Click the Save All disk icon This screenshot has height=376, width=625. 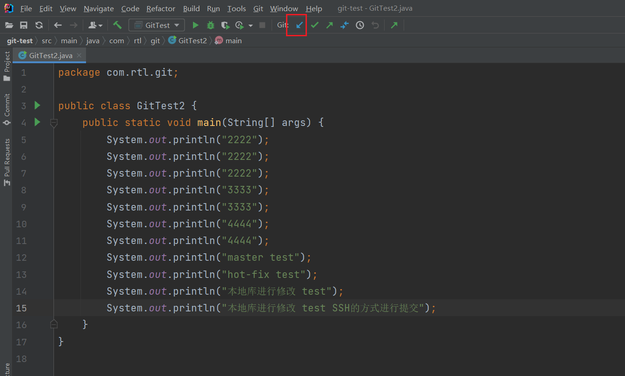click(x=24, y=25)
